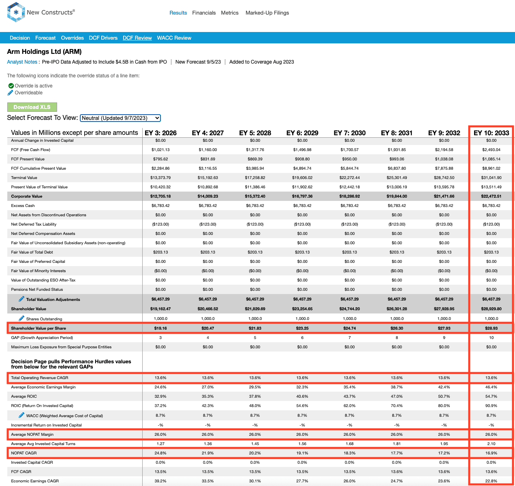This screenshot has height=486, width=515.
Task: Click the Net Deferred Tax Liability row label
Action: tap(34, 224)
